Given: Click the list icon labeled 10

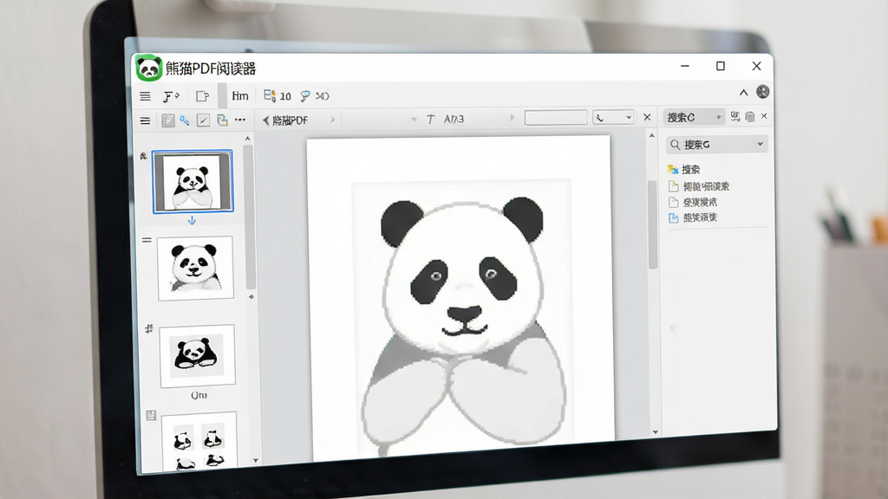Looking at the screenshot, I should coord(277,95).
